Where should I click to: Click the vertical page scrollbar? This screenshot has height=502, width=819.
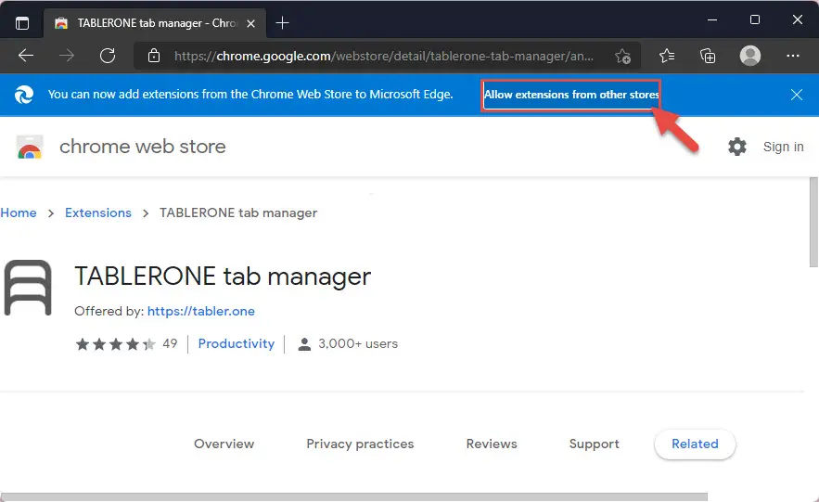(x=813, y=222)
